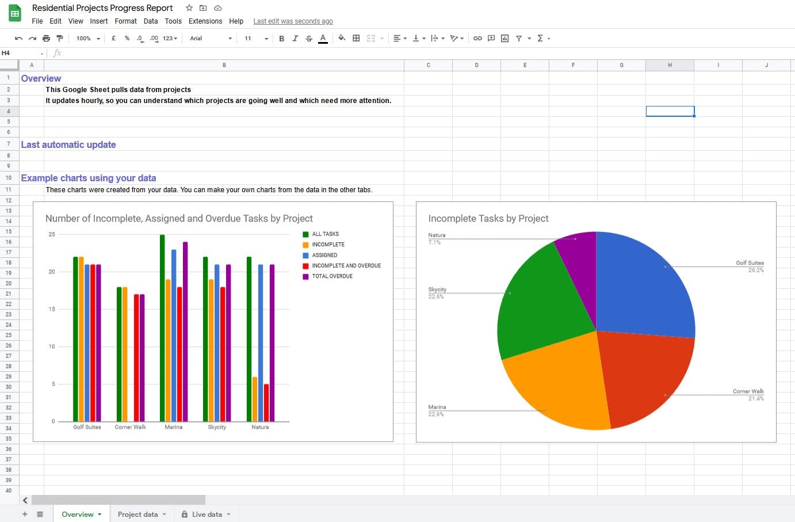
Task: Open the Fill color paint bucket
Action: [342, 39]
